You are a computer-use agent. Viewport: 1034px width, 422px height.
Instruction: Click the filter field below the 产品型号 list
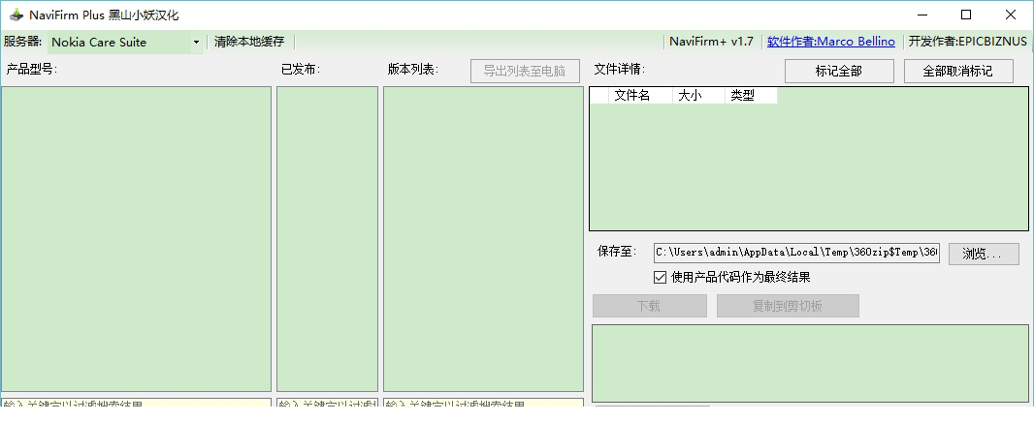(137, 403)
